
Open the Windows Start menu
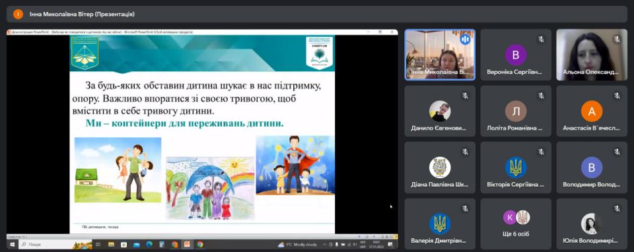click(12, 244)
